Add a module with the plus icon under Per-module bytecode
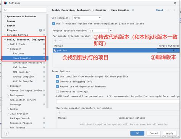181x139 pixels. pyautogui.click(x=55, y=41)
